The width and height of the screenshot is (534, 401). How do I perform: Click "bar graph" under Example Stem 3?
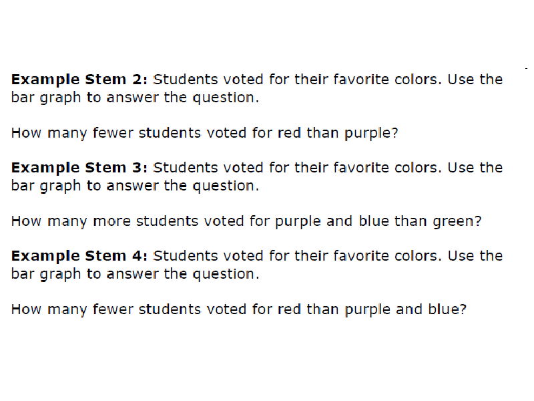46,186
